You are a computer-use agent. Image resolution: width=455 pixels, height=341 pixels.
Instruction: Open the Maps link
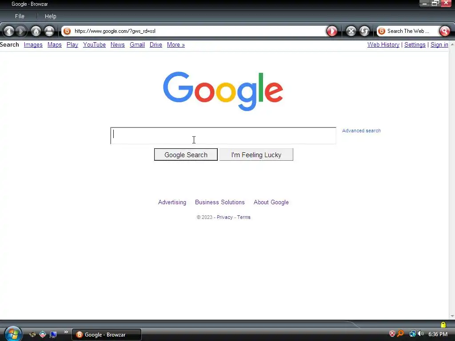(x=55, y=45)
